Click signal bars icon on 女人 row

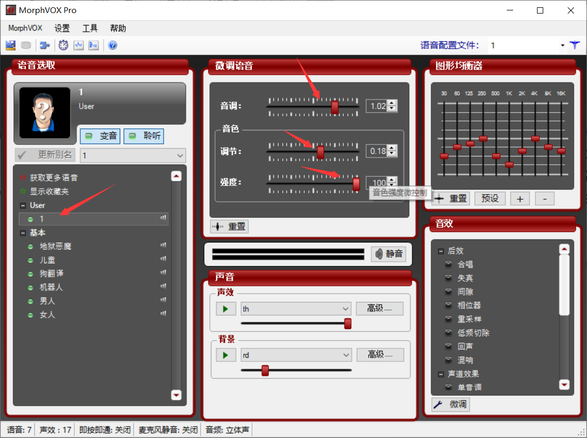pyautogui.click(x=163, y=313)
